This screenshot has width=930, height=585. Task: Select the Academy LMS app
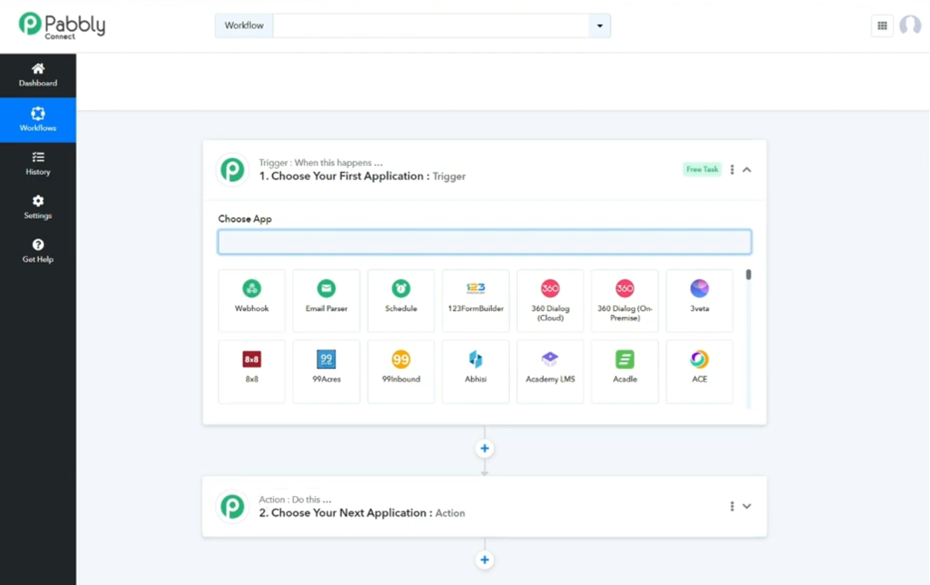tap(550, 371)
